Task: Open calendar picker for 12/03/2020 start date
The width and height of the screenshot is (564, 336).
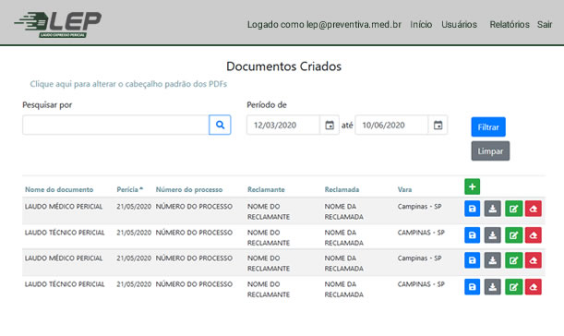Action: tap(330, 125)
